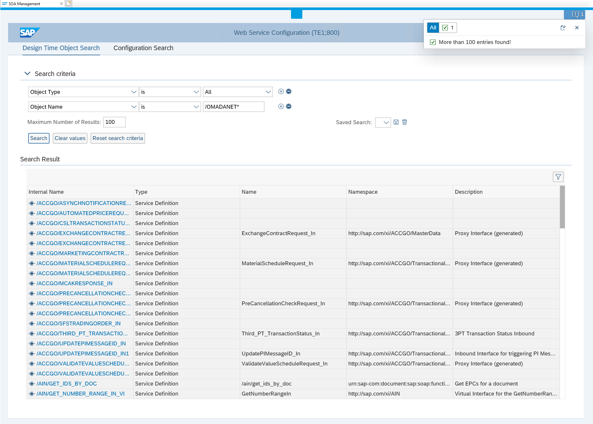Image resolution: width=593 pixels, height=424 pixels.
Task: Click the Maximum Number of Results field
Action: (x=114, y=122)
